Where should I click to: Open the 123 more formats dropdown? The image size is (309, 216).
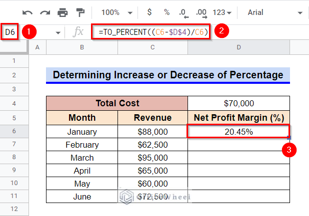click(222, 12)
